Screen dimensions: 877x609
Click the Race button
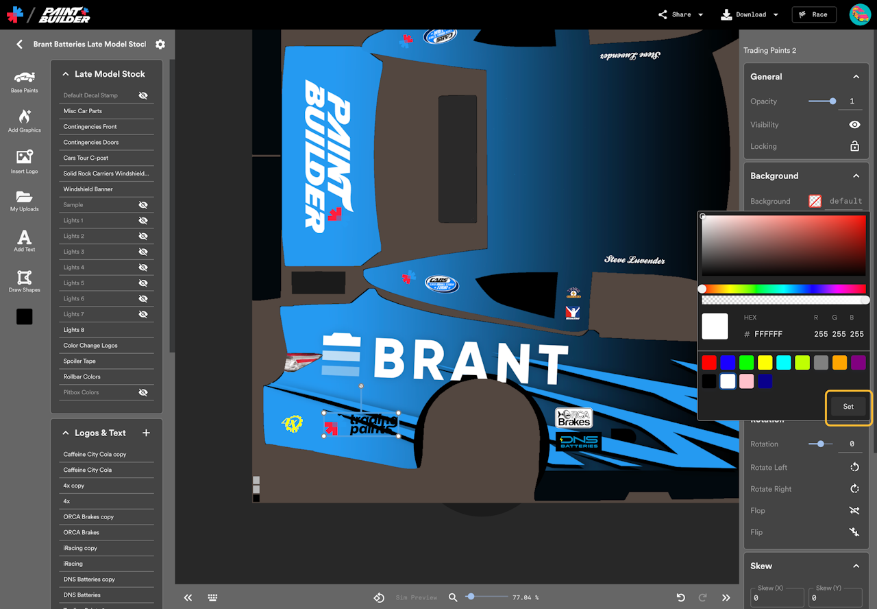813,14
